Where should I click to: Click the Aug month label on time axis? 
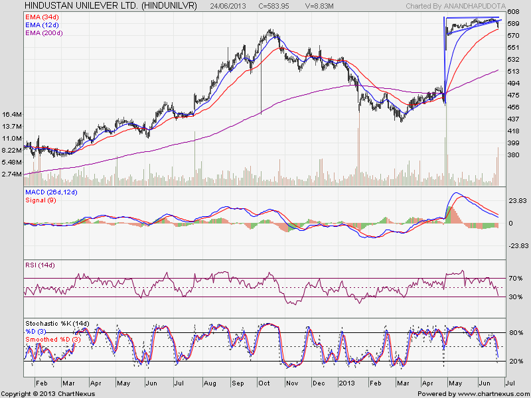coord(210,383)
